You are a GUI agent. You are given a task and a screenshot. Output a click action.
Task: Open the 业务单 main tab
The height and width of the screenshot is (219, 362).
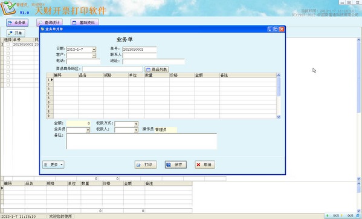tap(18, 22)
